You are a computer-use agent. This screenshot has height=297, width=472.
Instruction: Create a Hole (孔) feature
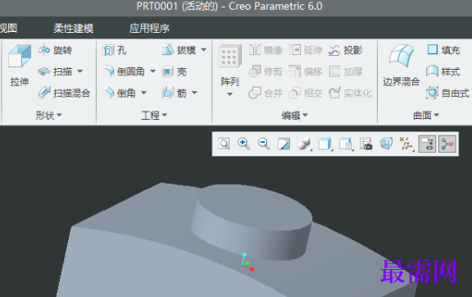tap(114, 50)
